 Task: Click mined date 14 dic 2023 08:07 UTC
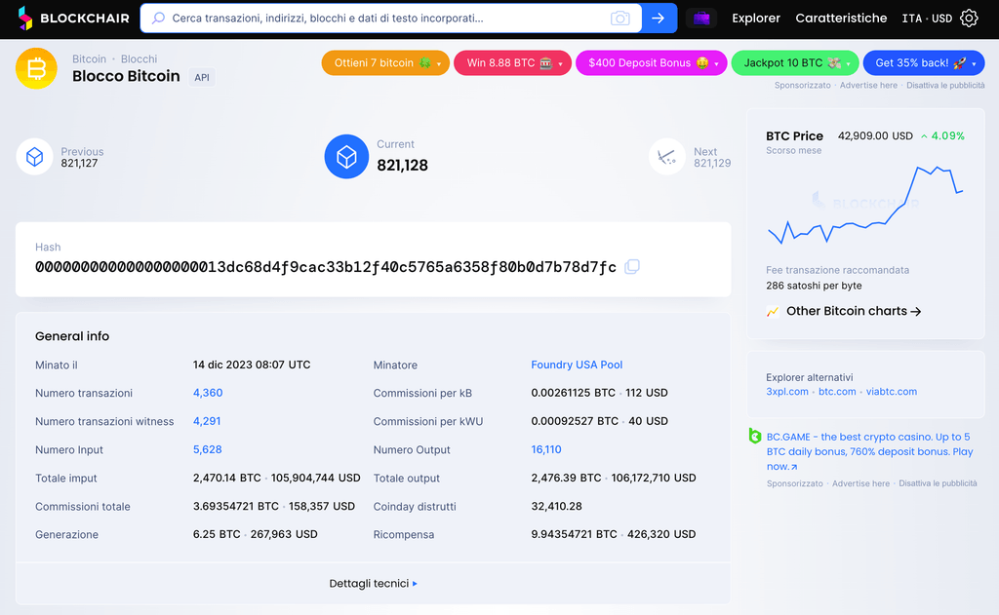click(252, 365)
